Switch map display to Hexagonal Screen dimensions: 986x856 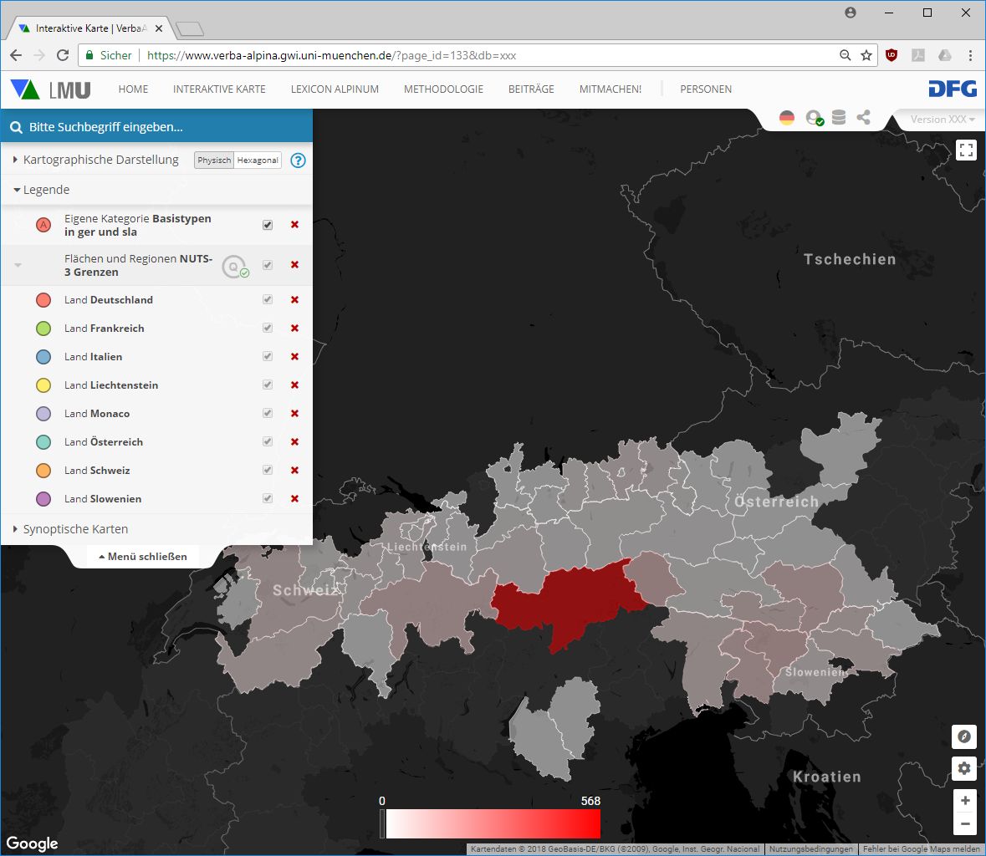click(x=258, y=160)
